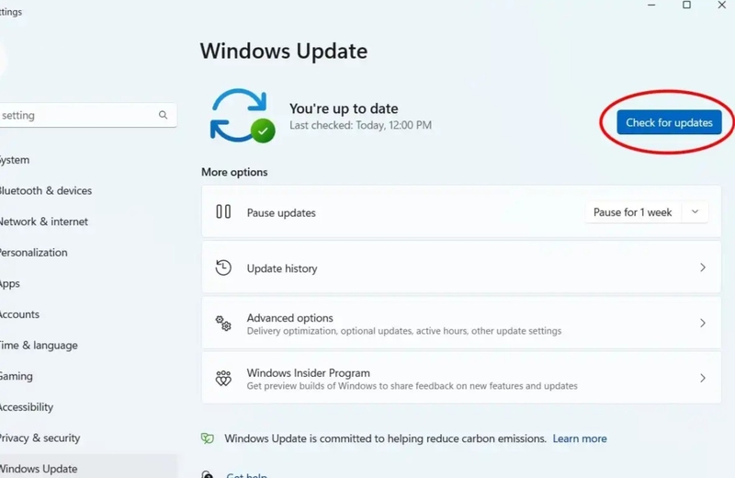
Task: Click the carbon emissions leaf icon
Action: pos(208,438)
